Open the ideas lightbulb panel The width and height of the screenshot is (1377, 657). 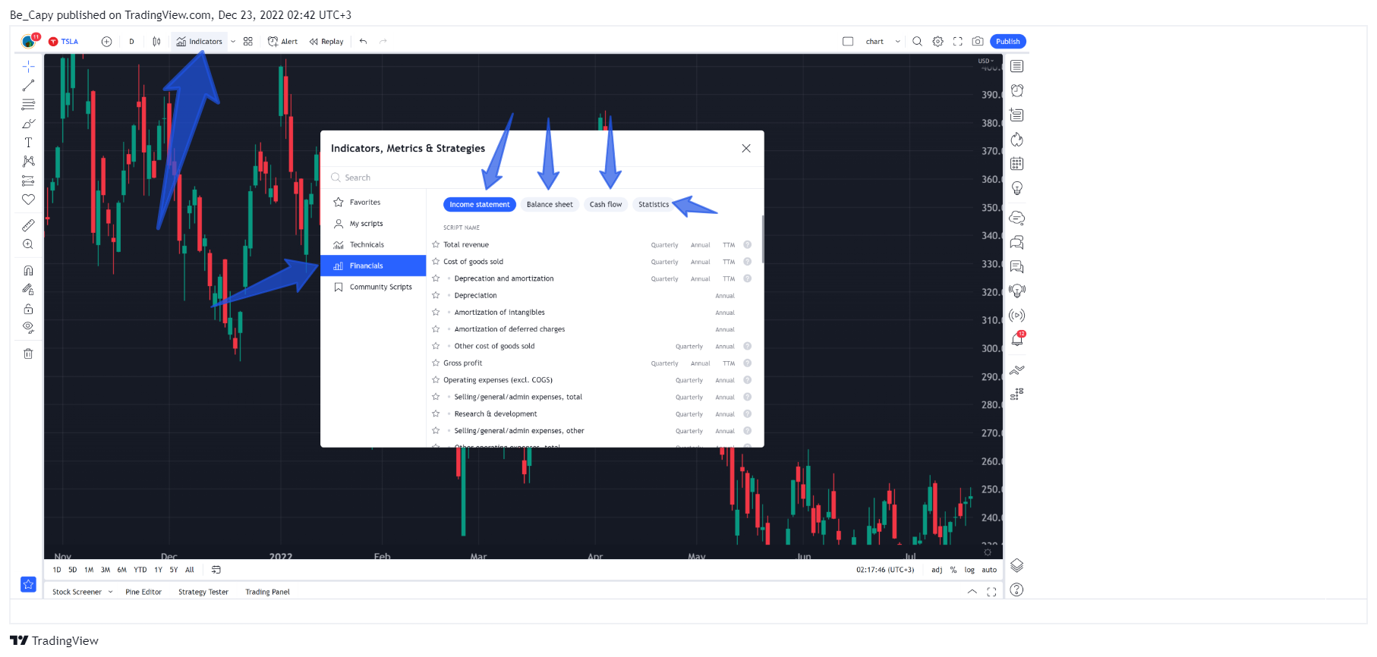(1017, 188)
